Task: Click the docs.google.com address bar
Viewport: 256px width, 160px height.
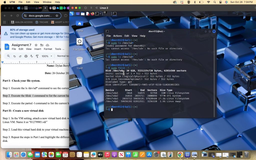Action: 40,15
